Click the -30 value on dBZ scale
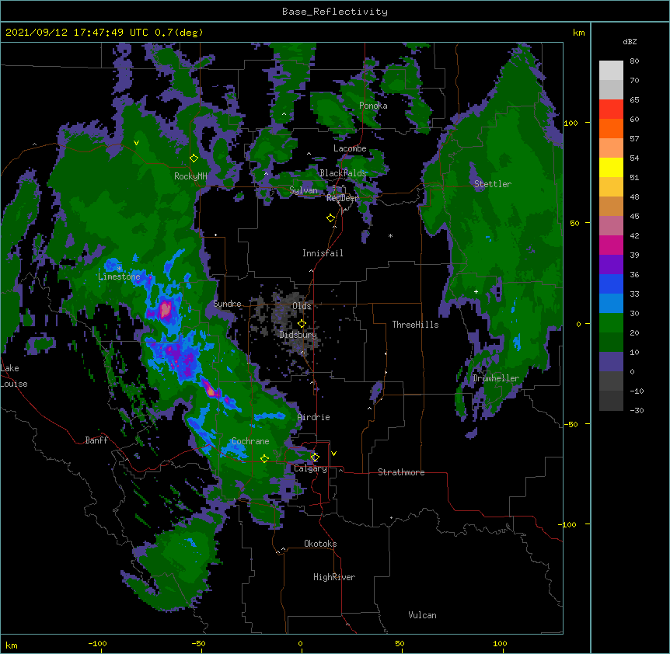 637,411
